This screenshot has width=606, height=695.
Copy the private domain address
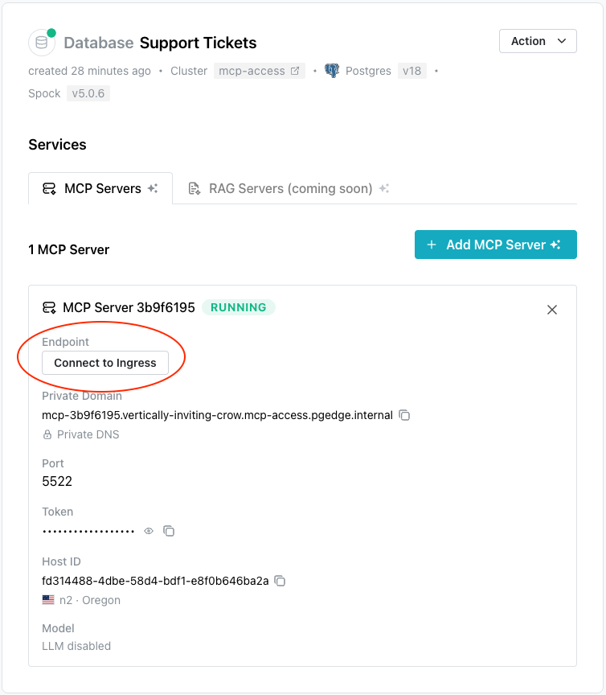point(403,414)
